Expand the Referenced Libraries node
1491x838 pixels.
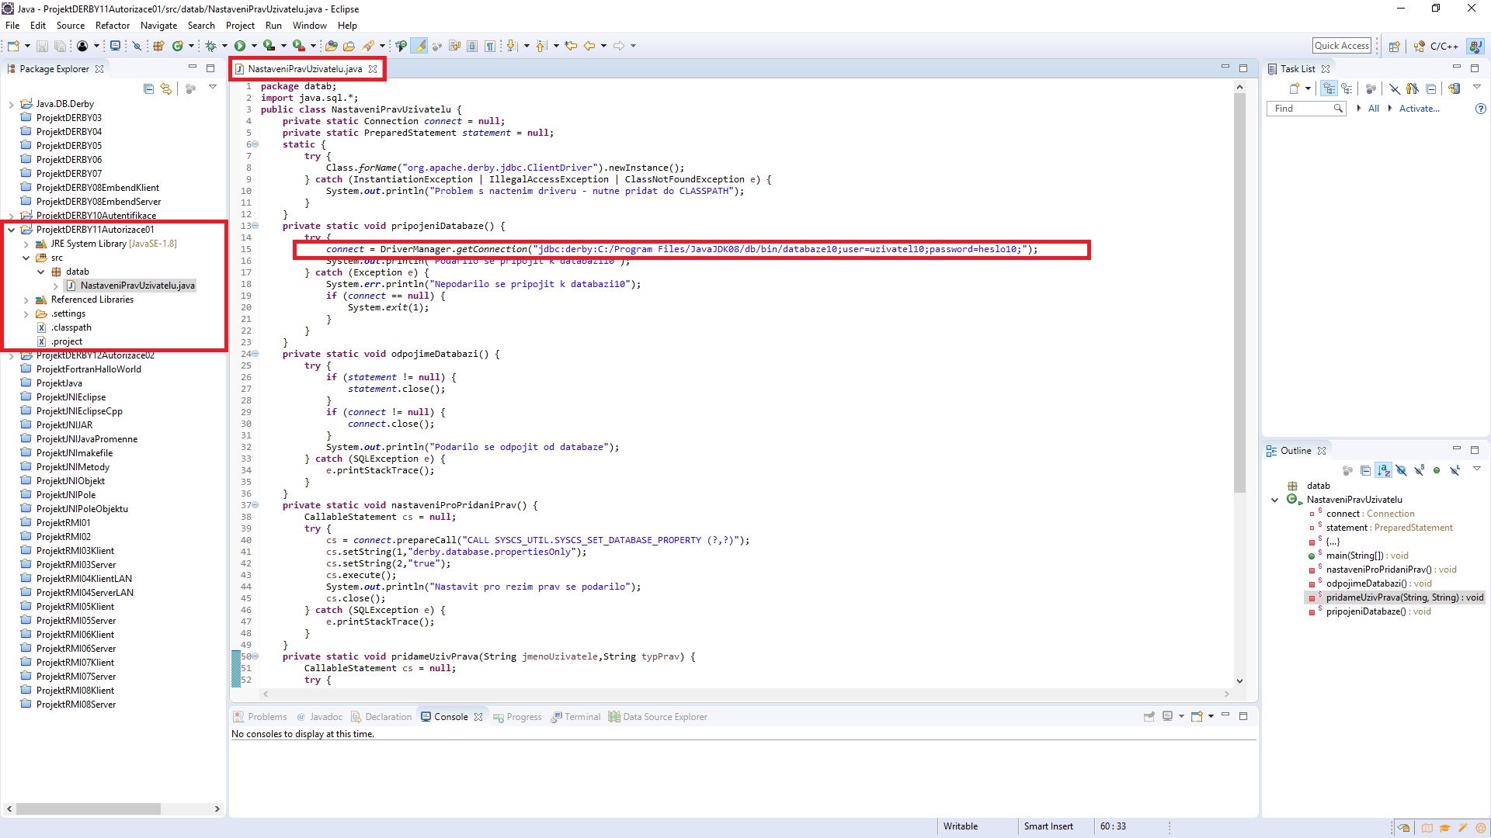[26, 300]
